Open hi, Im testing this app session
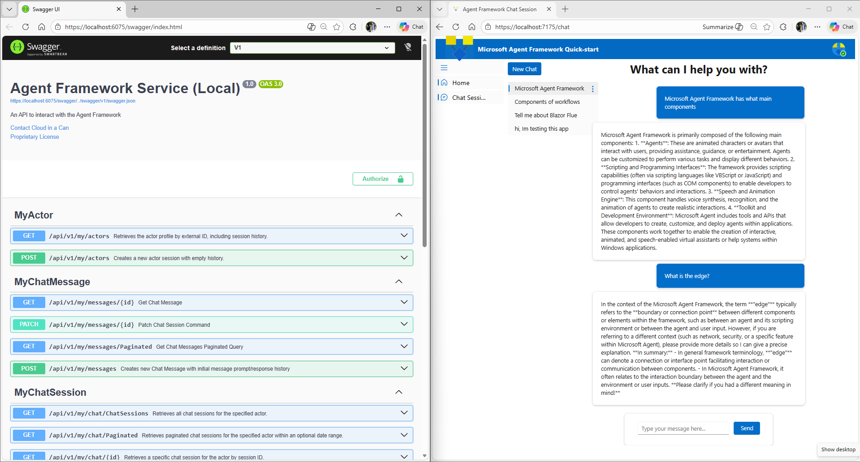The width and height of the screenshot is (860, 462). pos(541,129)
